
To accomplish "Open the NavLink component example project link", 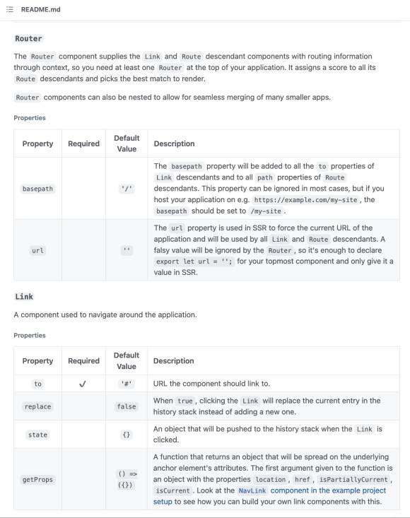I will point(312,490).
